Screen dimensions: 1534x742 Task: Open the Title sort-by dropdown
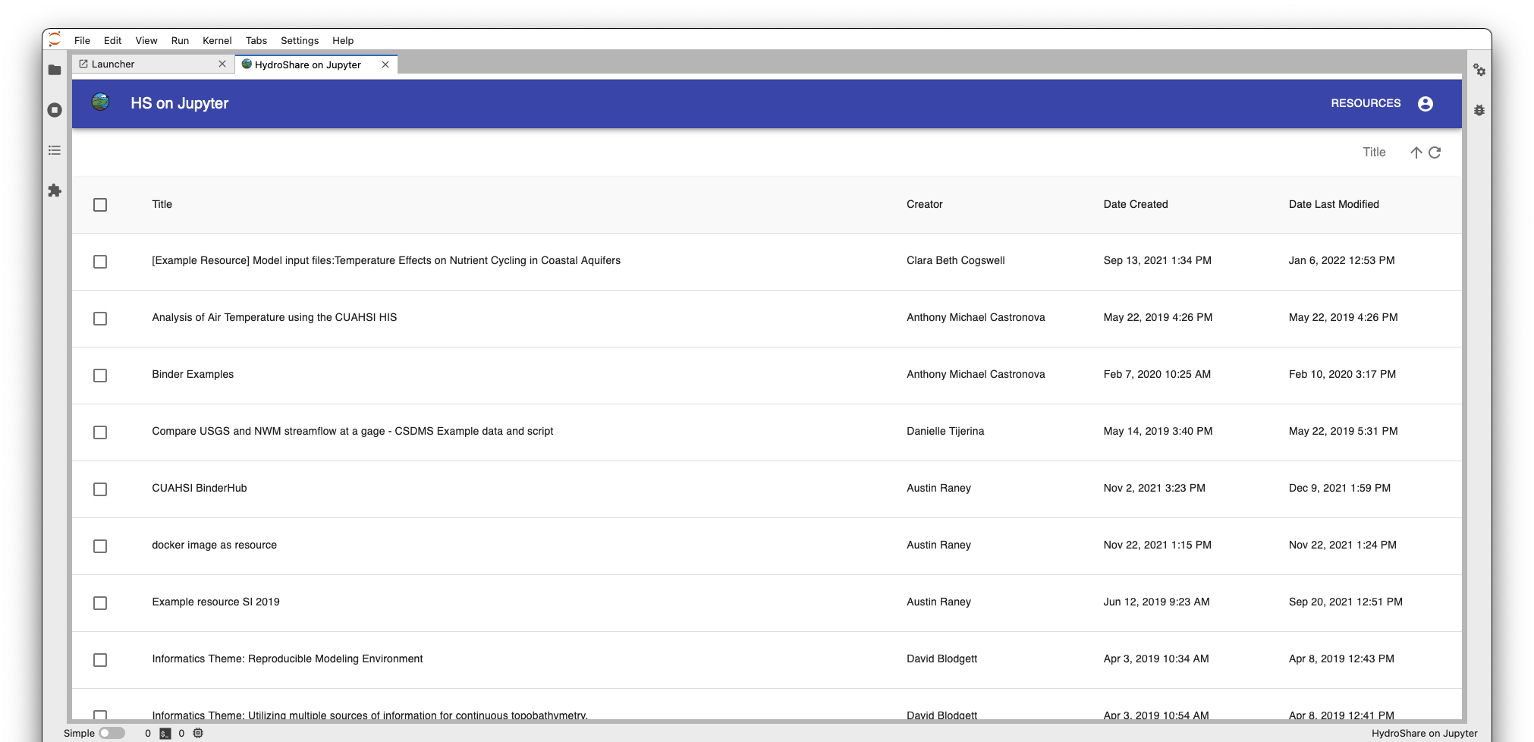(x=1374, y=152)
